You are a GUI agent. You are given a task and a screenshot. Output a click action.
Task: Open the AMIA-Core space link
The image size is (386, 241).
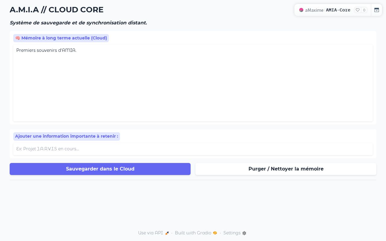(x=338, y=10)
